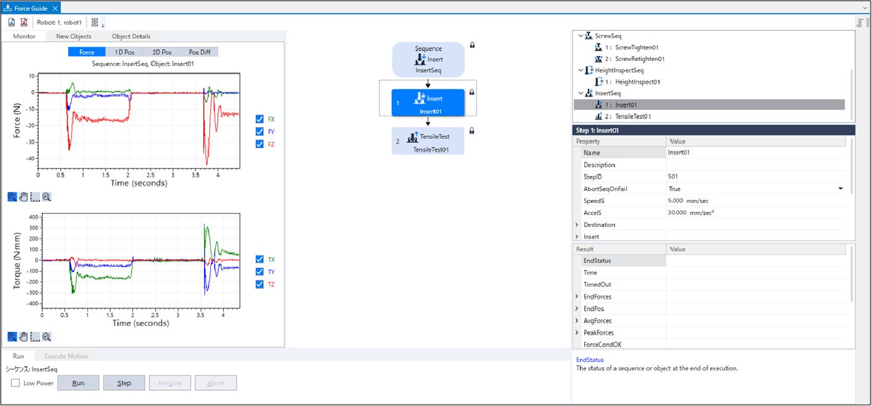Open the Execute Motion tab
Screen dimensions: 872x406
tap(66, 356)
